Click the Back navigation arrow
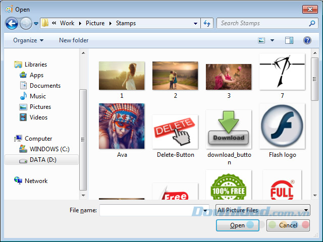 pos(12,23)
